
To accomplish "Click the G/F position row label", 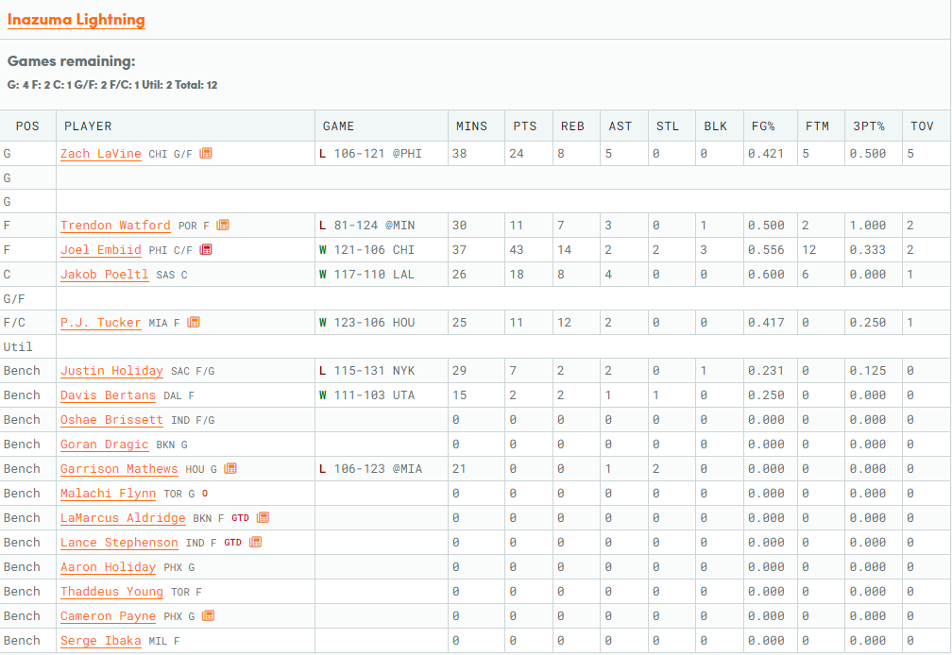I will tap(14, 298).
